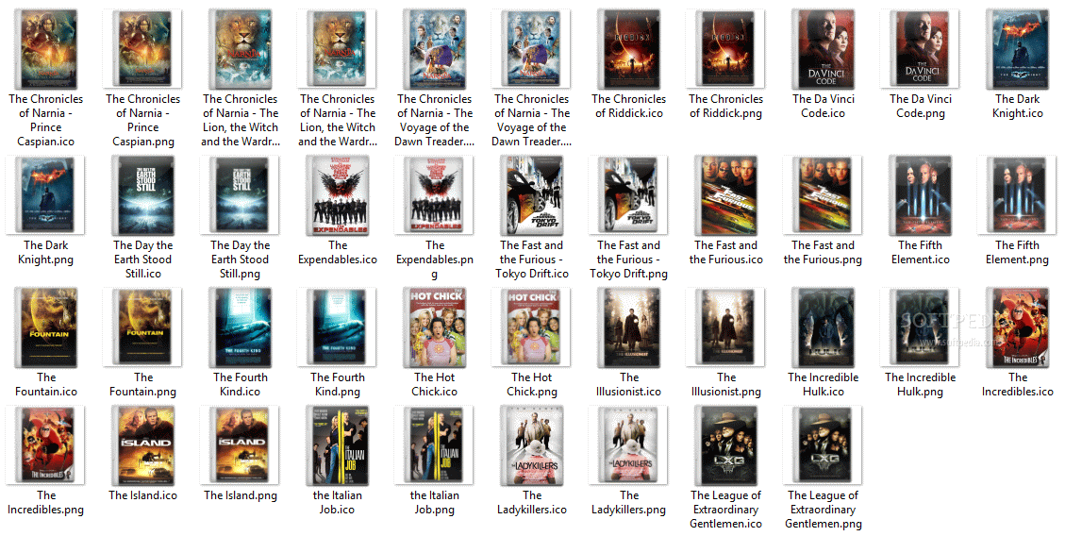Select The Fourth Kind.png icon
The width and height of the screenshot is (1065, 536).
337,327
